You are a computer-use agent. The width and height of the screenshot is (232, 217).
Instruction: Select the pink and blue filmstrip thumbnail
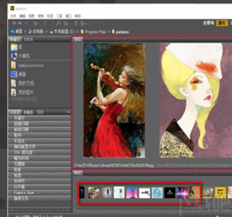point(132,192)
